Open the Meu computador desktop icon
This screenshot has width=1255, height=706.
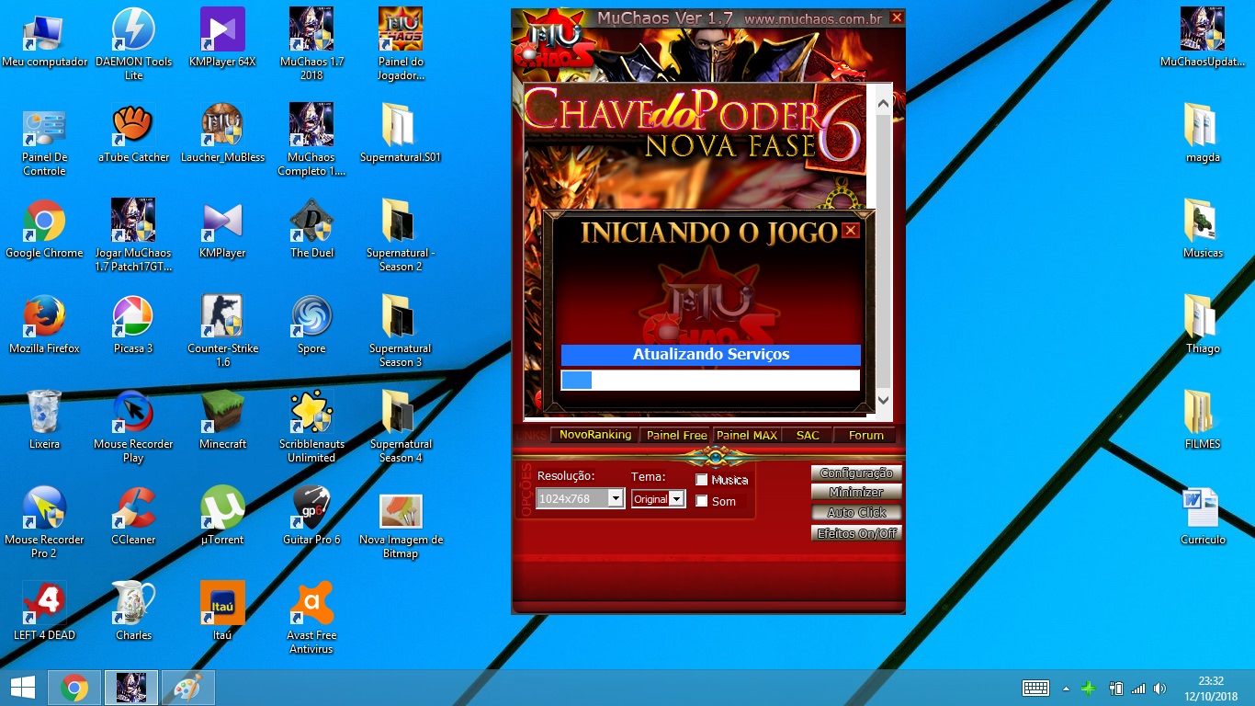point(44,39)
